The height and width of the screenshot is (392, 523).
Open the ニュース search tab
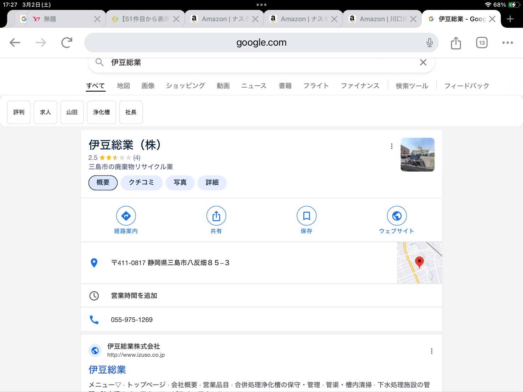pyautogui.click(x=254, y=86)
